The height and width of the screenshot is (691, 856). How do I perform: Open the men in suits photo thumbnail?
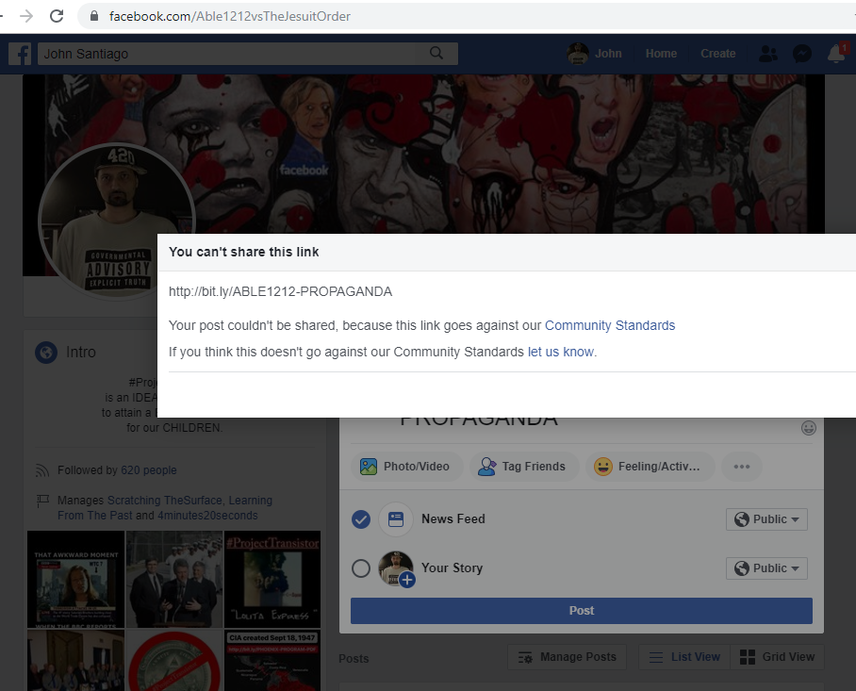coord(174,579)
